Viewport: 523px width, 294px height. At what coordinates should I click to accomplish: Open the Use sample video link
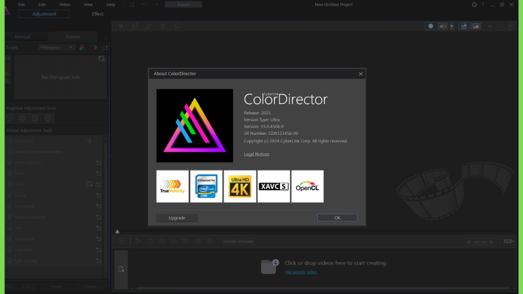click(300, 272)
